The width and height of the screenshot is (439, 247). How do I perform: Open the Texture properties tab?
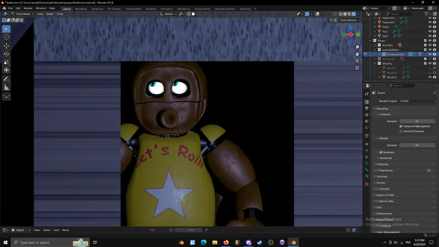pos(367,184)
